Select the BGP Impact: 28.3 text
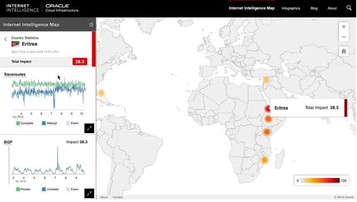The image size is (357, 202). (77, 142)
